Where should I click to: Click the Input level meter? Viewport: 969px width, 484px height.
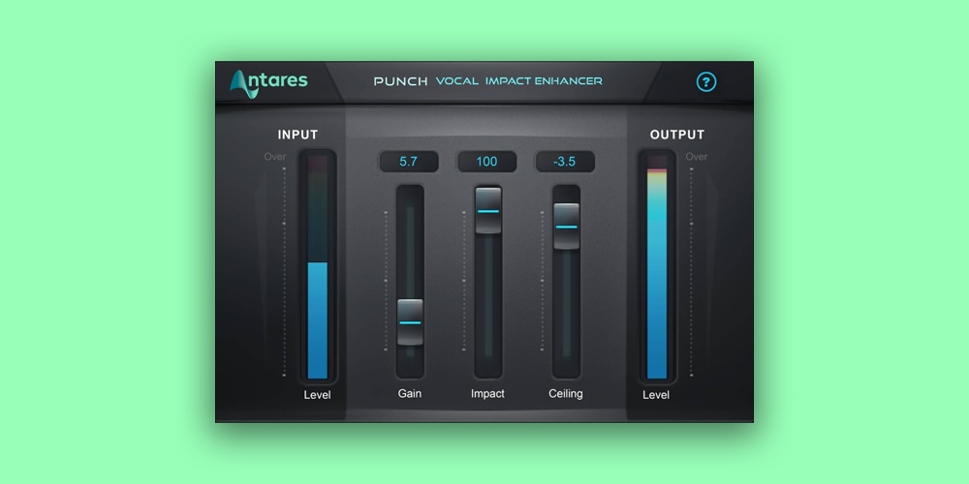coord(318,267)
